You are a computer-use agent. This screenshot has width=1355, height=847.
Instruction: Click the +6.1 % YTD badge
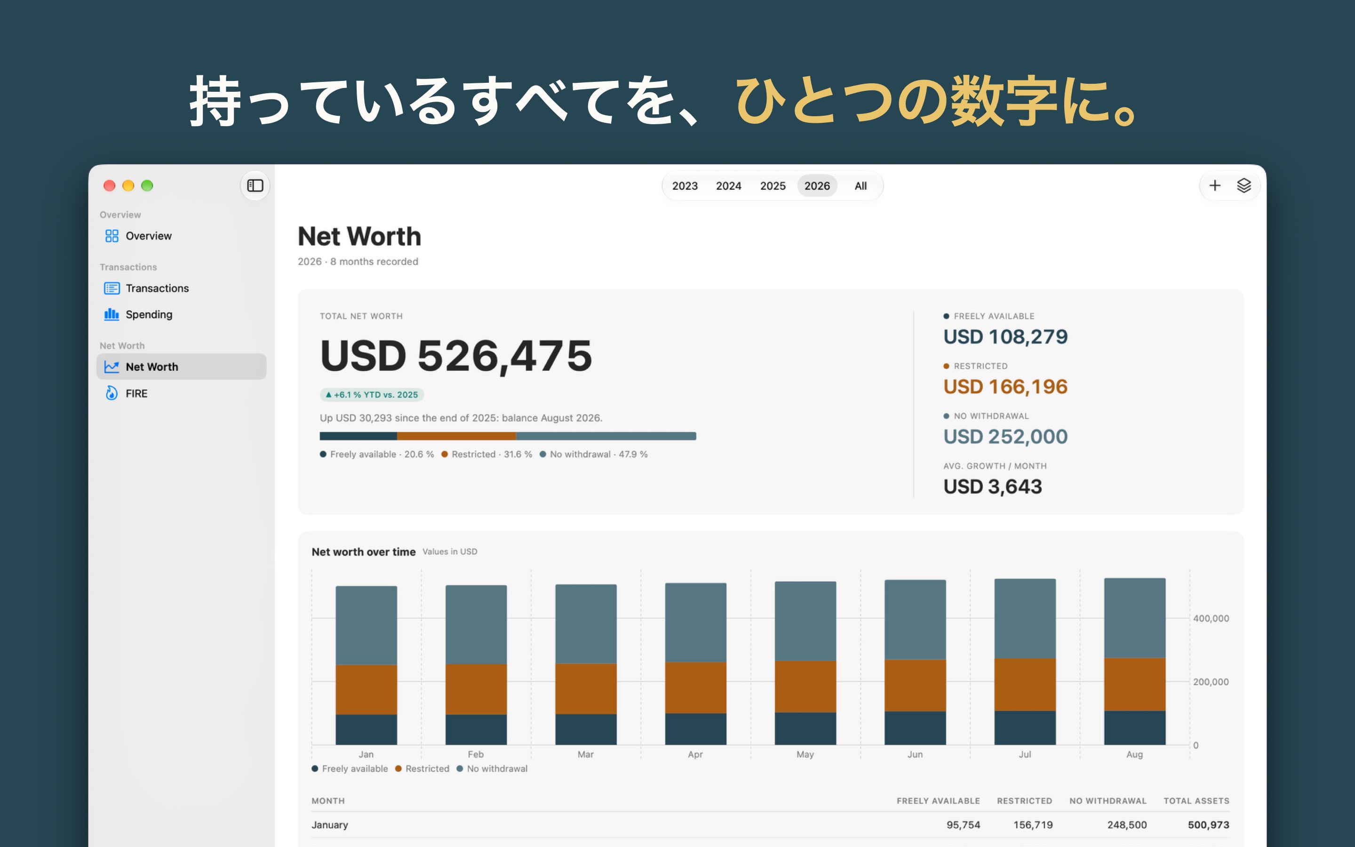coord(372,395)
